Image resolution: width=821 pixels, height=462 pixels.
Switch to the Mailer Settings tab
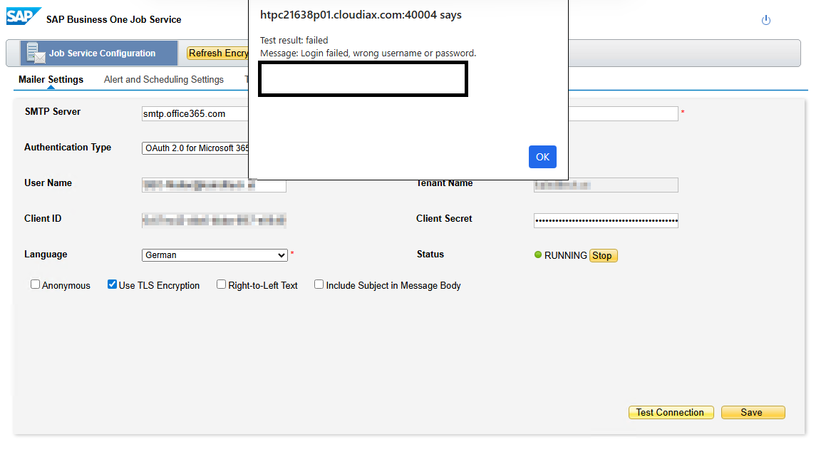pos(51,80)
